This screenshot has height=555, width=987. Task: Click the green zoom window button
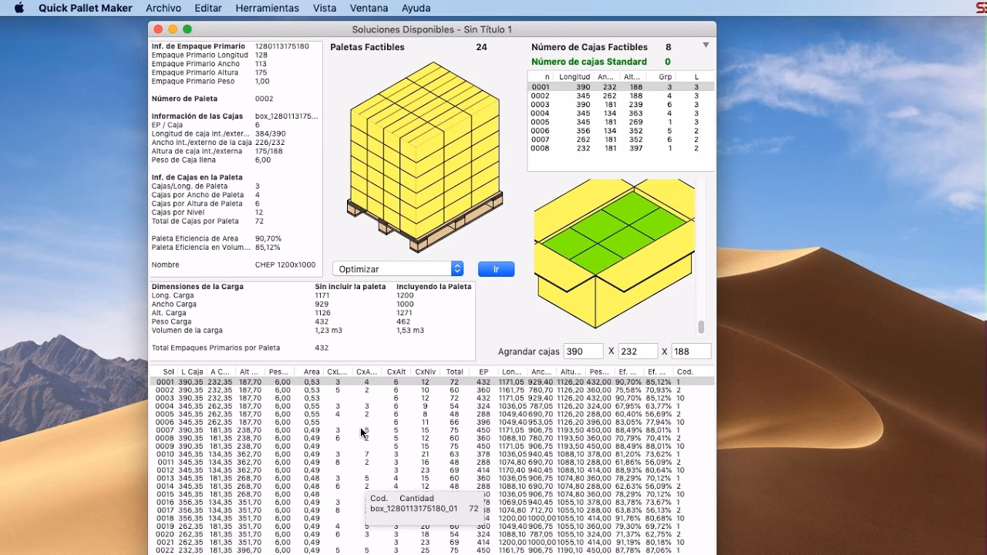pyautogui.click(x=187, y=29)
